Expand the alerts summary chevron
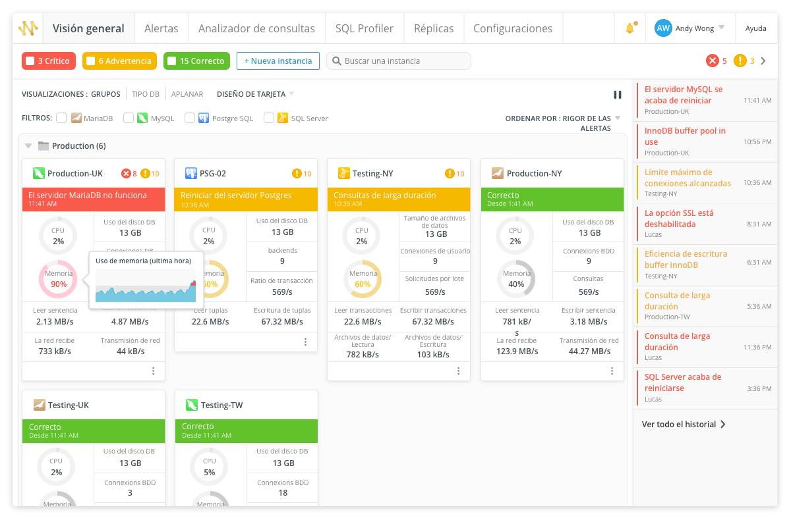791x520 pixels. pyautogui.click(x=763, y=61)
